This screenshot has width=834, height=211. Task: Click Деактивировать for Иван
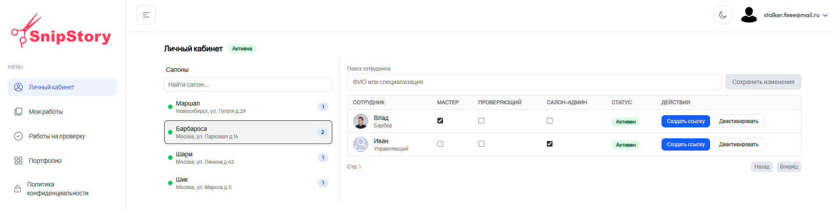[739, 144]
